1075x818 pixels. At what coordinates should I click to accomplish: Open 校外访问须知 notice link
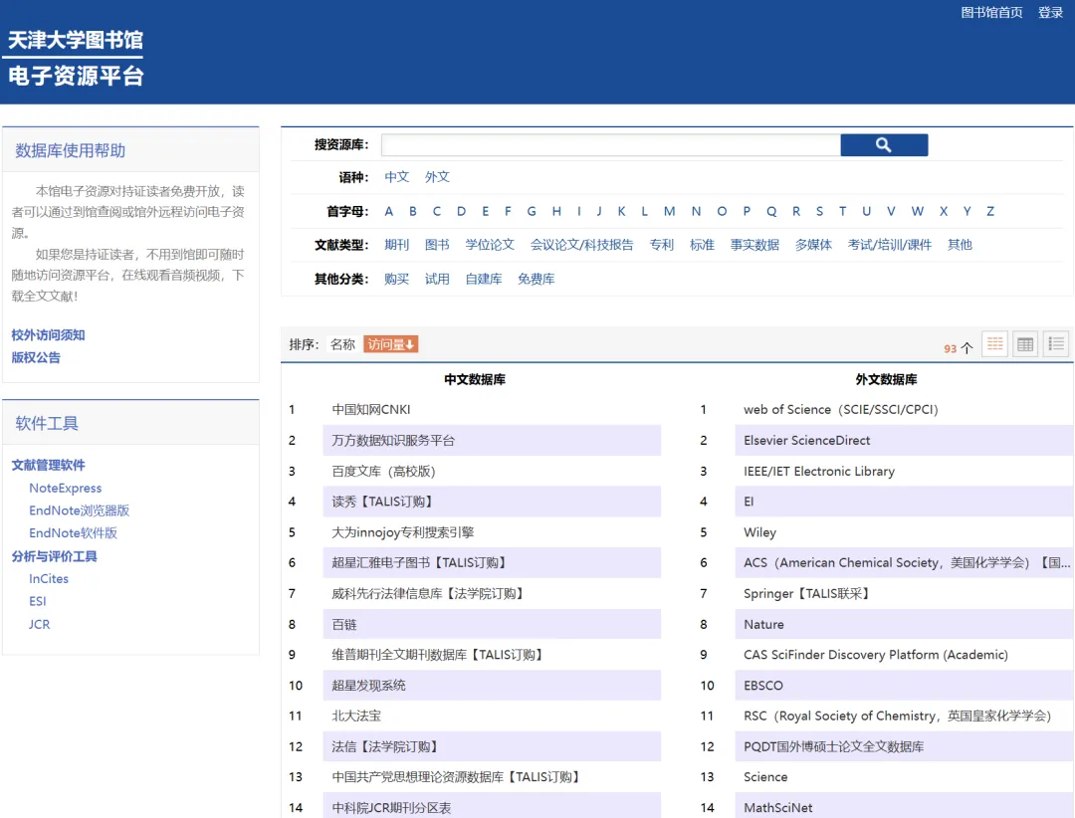click(48, 335)
